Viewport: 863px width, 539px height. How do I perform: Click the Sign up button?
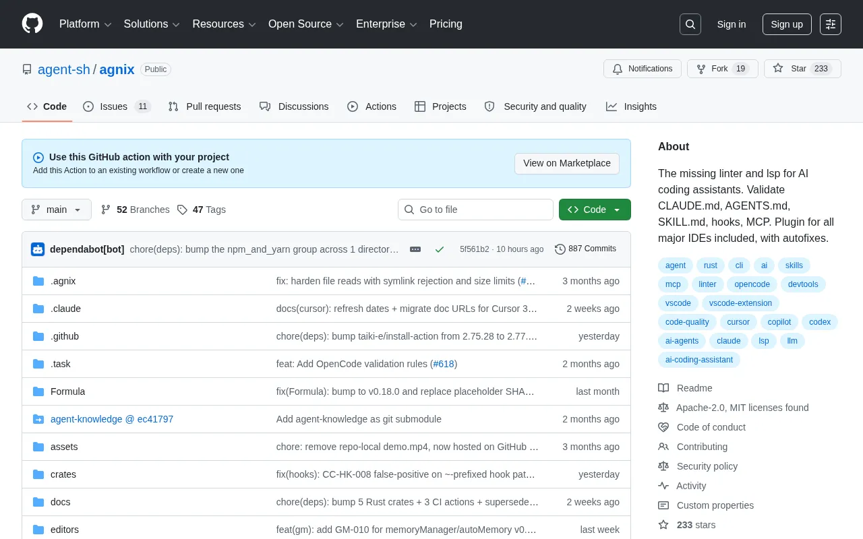coord(787,24)
